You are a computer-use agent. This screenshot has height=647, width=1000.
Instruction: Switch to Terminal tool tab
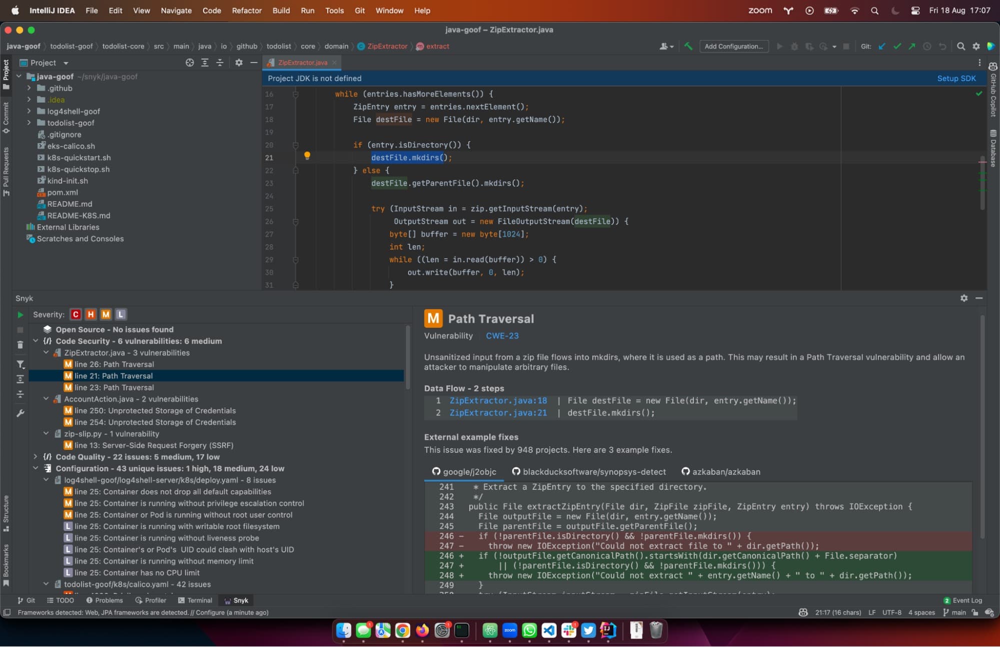(x=195, y=600)
